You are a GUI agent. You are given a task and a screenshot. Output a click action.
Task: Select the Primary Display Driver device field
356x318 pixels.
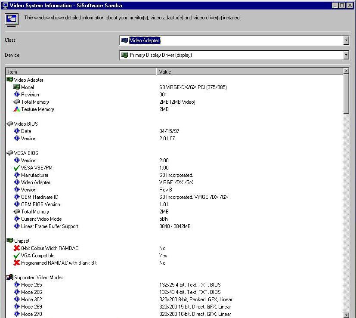coord(234,55)
